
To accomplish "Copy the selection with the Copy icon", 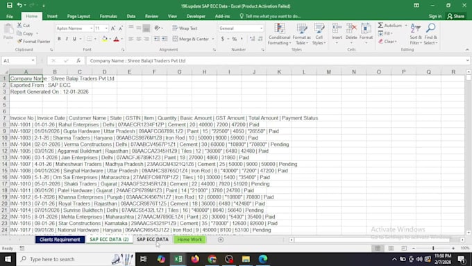I will point(25,33).
